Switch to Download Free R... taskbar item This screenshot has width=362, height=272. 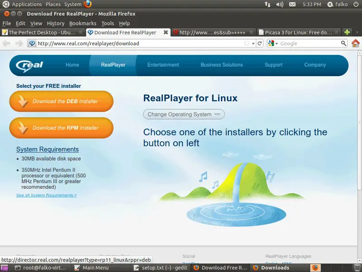point(220,268)
